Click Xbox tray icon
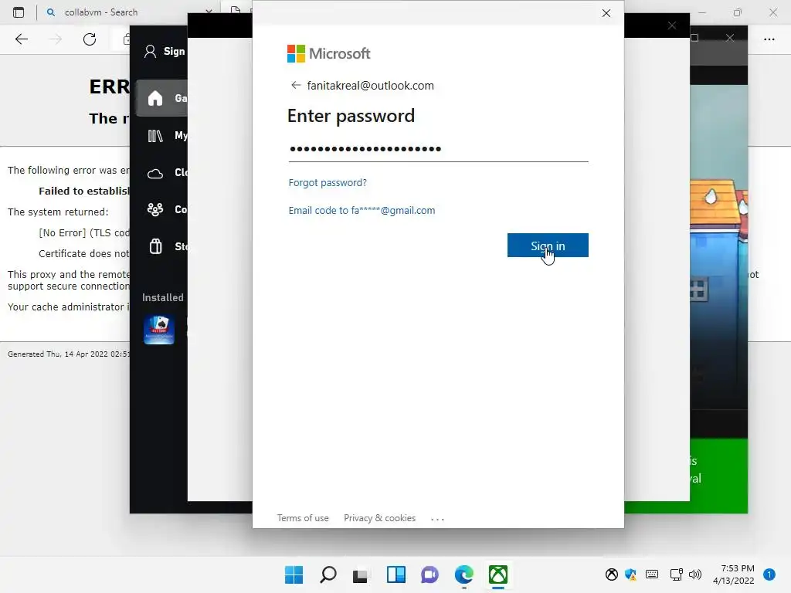This screenshot has height=593, width=791. 612,574
